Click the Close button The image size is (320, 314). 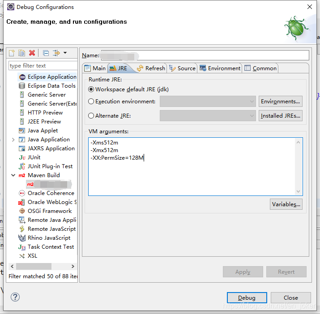click(290, 298)
